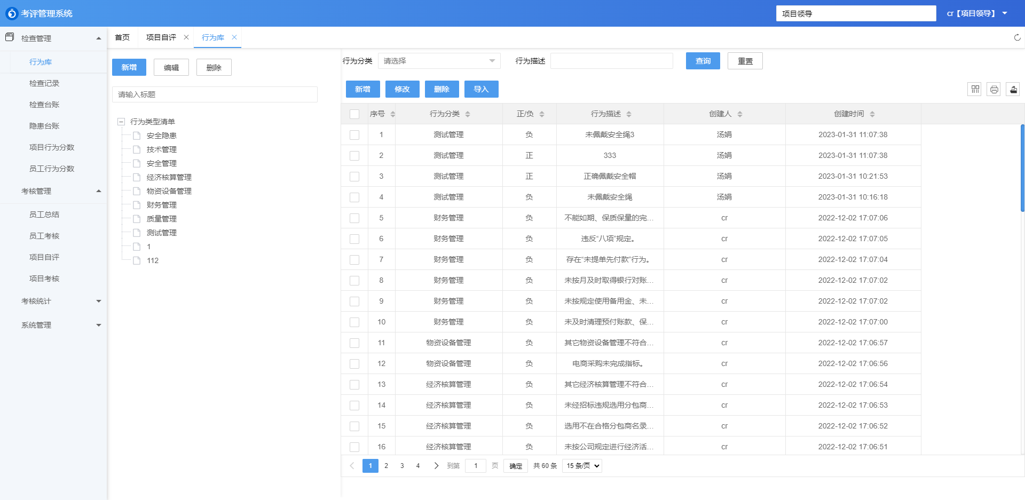Click the file icon beside 质量管理
1025x500 pixels.
pos(137,219)
